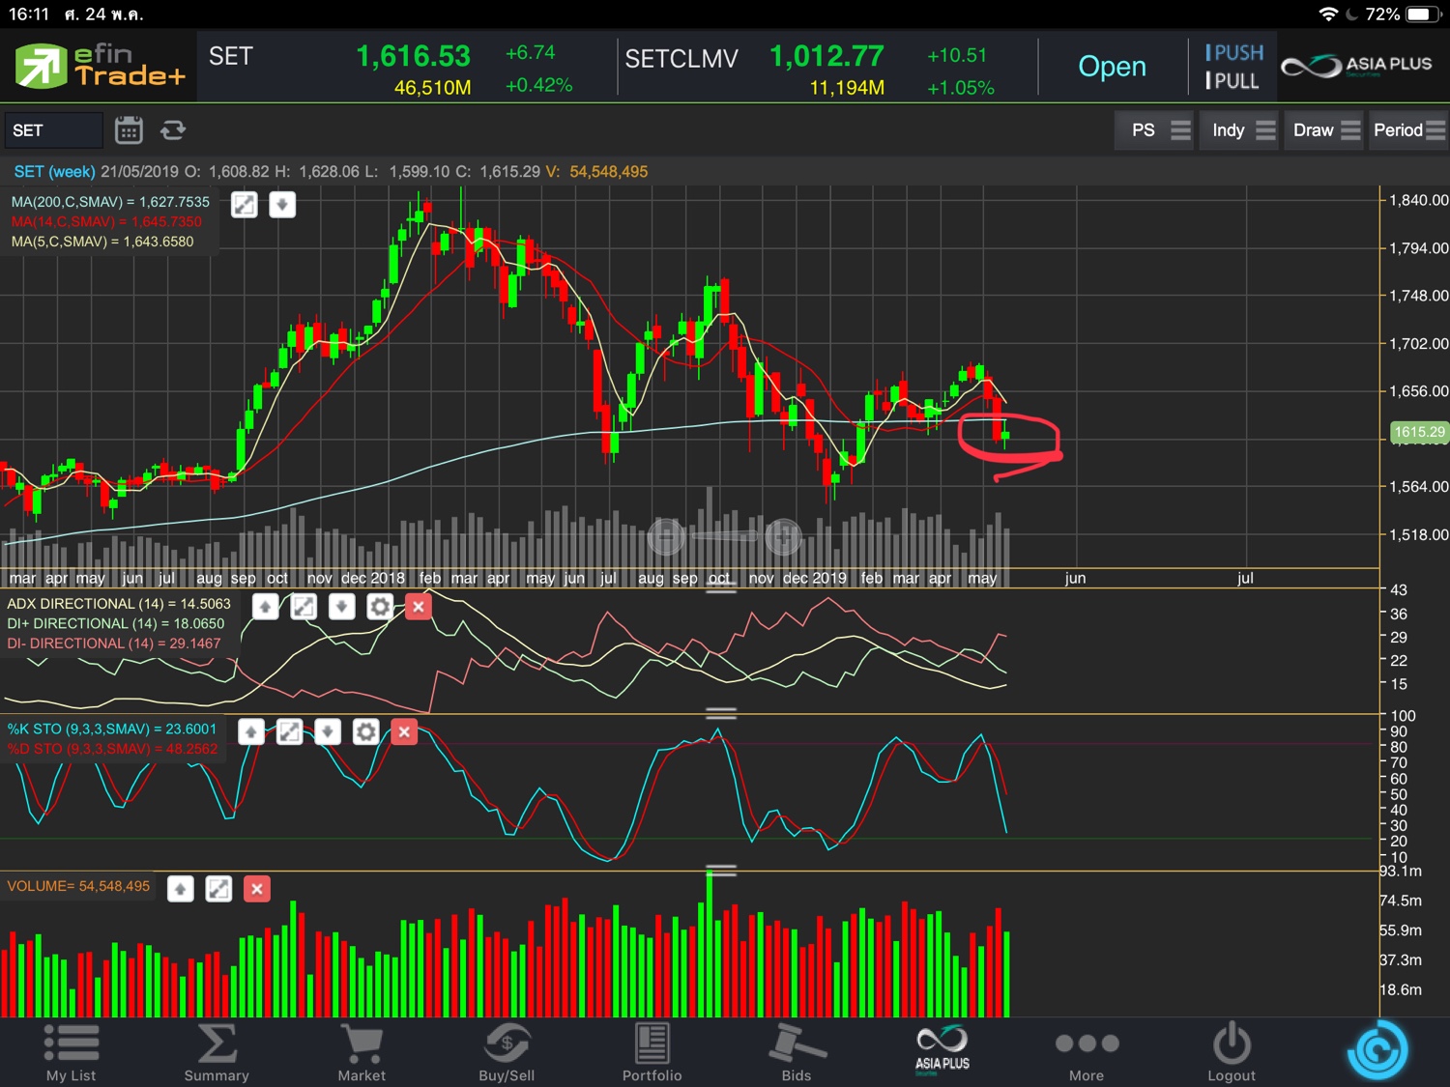1450x1087 pixels.
Task: Go to the My List tab
Action: tap(72, 1052)
